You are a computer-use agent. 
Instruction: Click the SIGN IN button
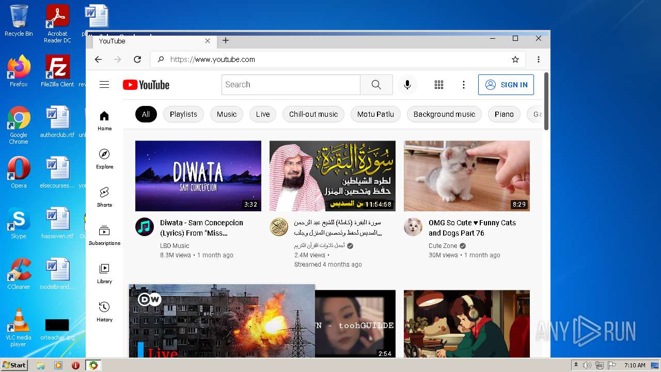coord(506,85)
